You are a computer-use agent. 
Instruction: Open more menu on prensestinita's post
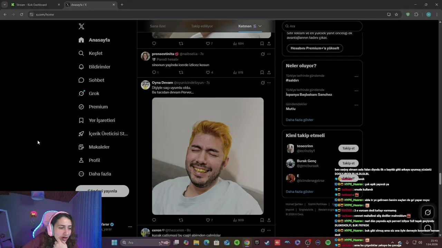(x=269, y=54)
